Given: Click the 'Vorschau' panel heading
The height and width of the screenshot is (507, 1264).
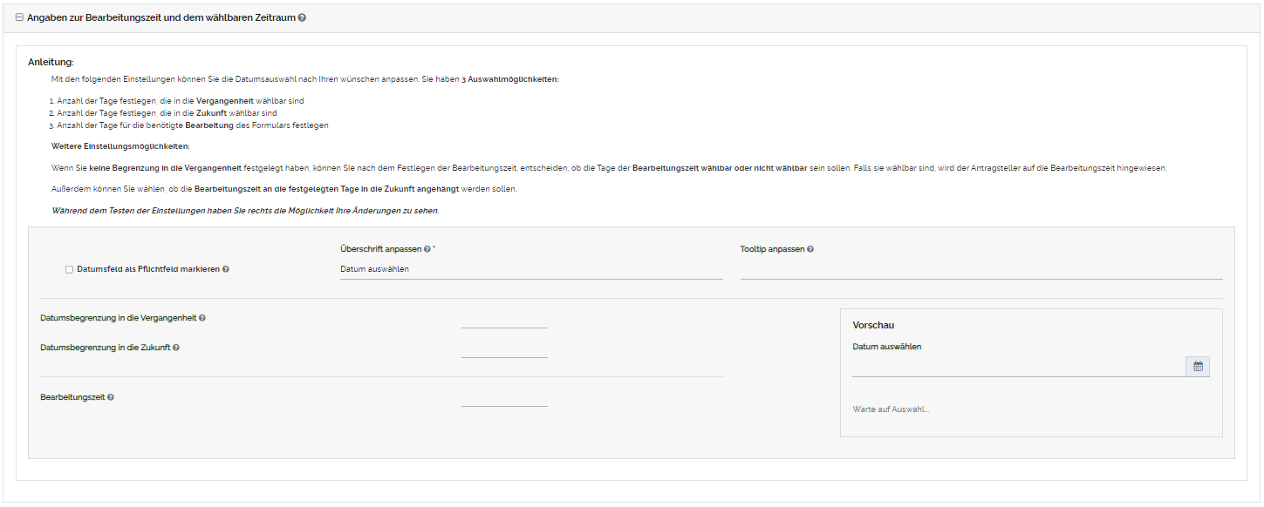Looking at the screenshot, I should [x=873, y=325].
